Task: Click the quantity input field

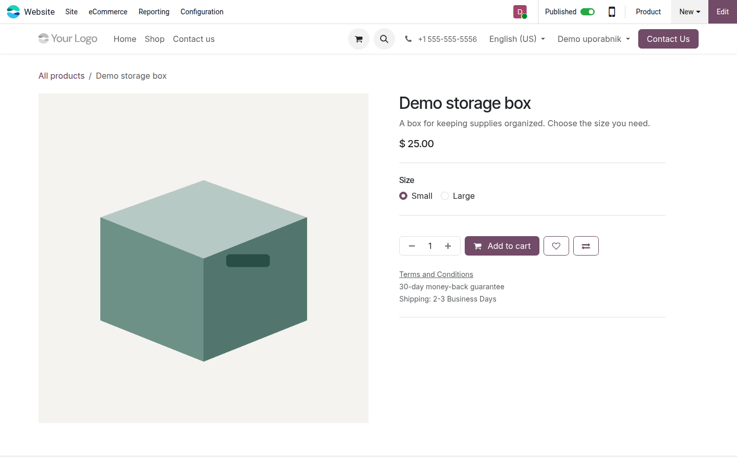Action: pos(430,246)
